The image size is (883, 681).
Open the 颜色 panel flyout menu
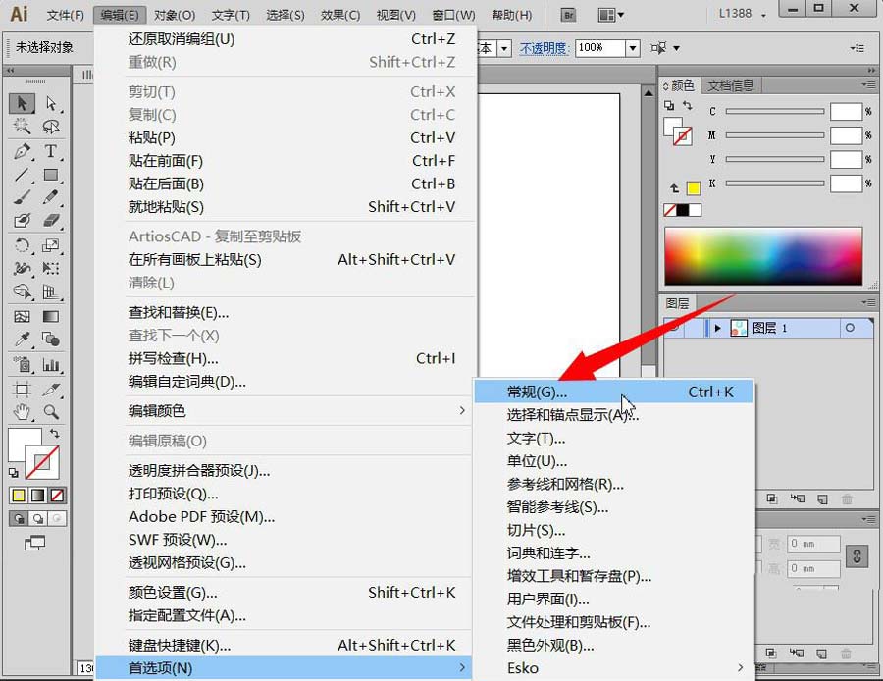[869, 82]
